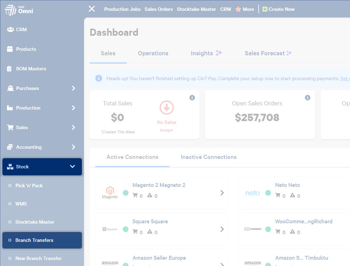Open the Magento 2 connection arrow

(x=222, y=193)
